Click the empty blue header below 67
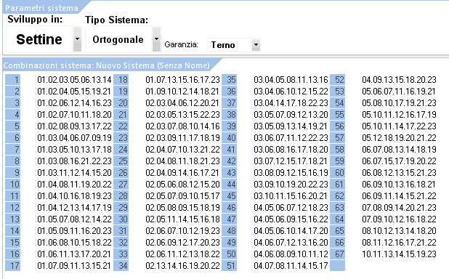The width and height of the screenshot is (449, 279). click(x=337, y=265)
